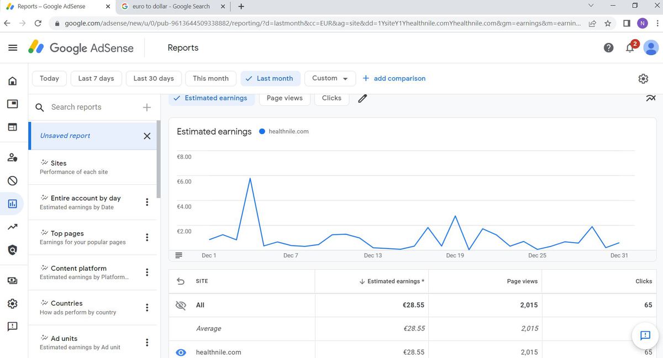
Task: Open the Sites section icon in sidebar
Action: coord(12,127)
